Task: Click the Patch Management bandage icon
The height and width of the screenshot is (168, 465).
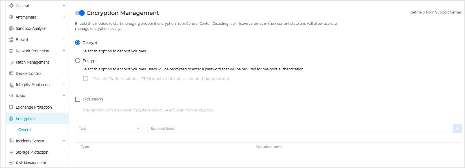Action: [x=11, y=62]
